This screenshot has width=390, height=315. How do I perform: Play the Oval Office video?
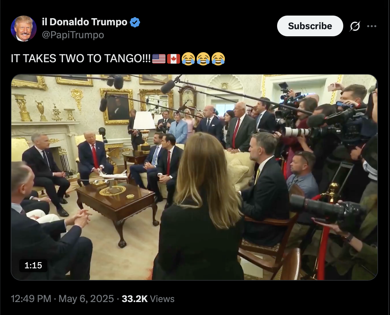(194, 177)
